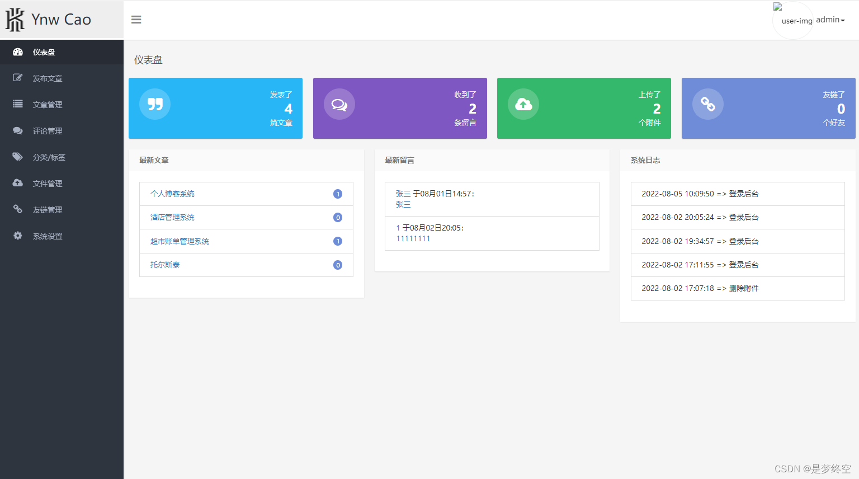Open article link 托尔斯泰
The height and width of the screenshot is (479, 859).
point(165,265)
